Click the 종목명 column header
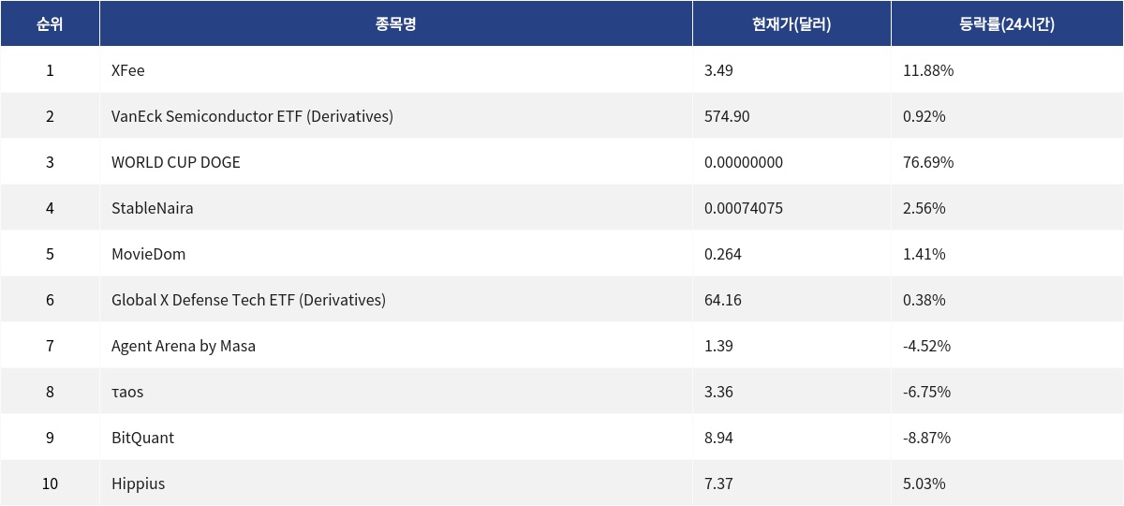Screen dimensions: 1124x506 (x=395, y=24)
